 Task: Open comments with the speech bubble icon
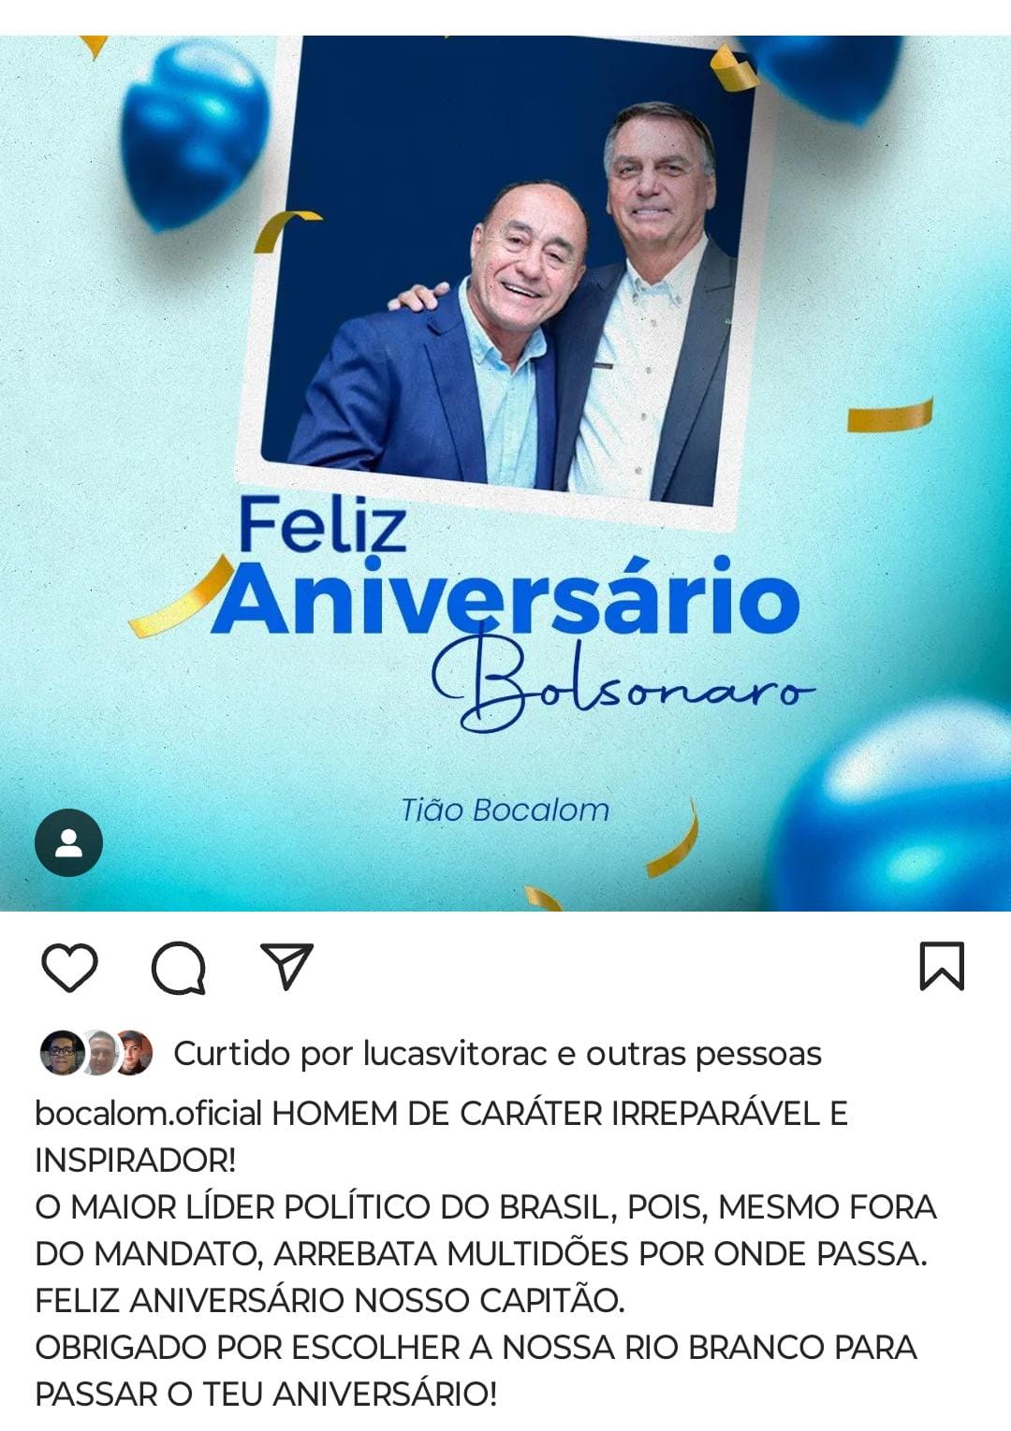point(179,968)
